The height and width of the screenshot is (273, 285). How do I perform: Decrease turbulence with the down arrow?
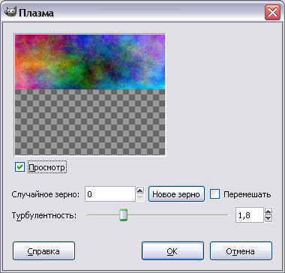[x=268, y=218]
